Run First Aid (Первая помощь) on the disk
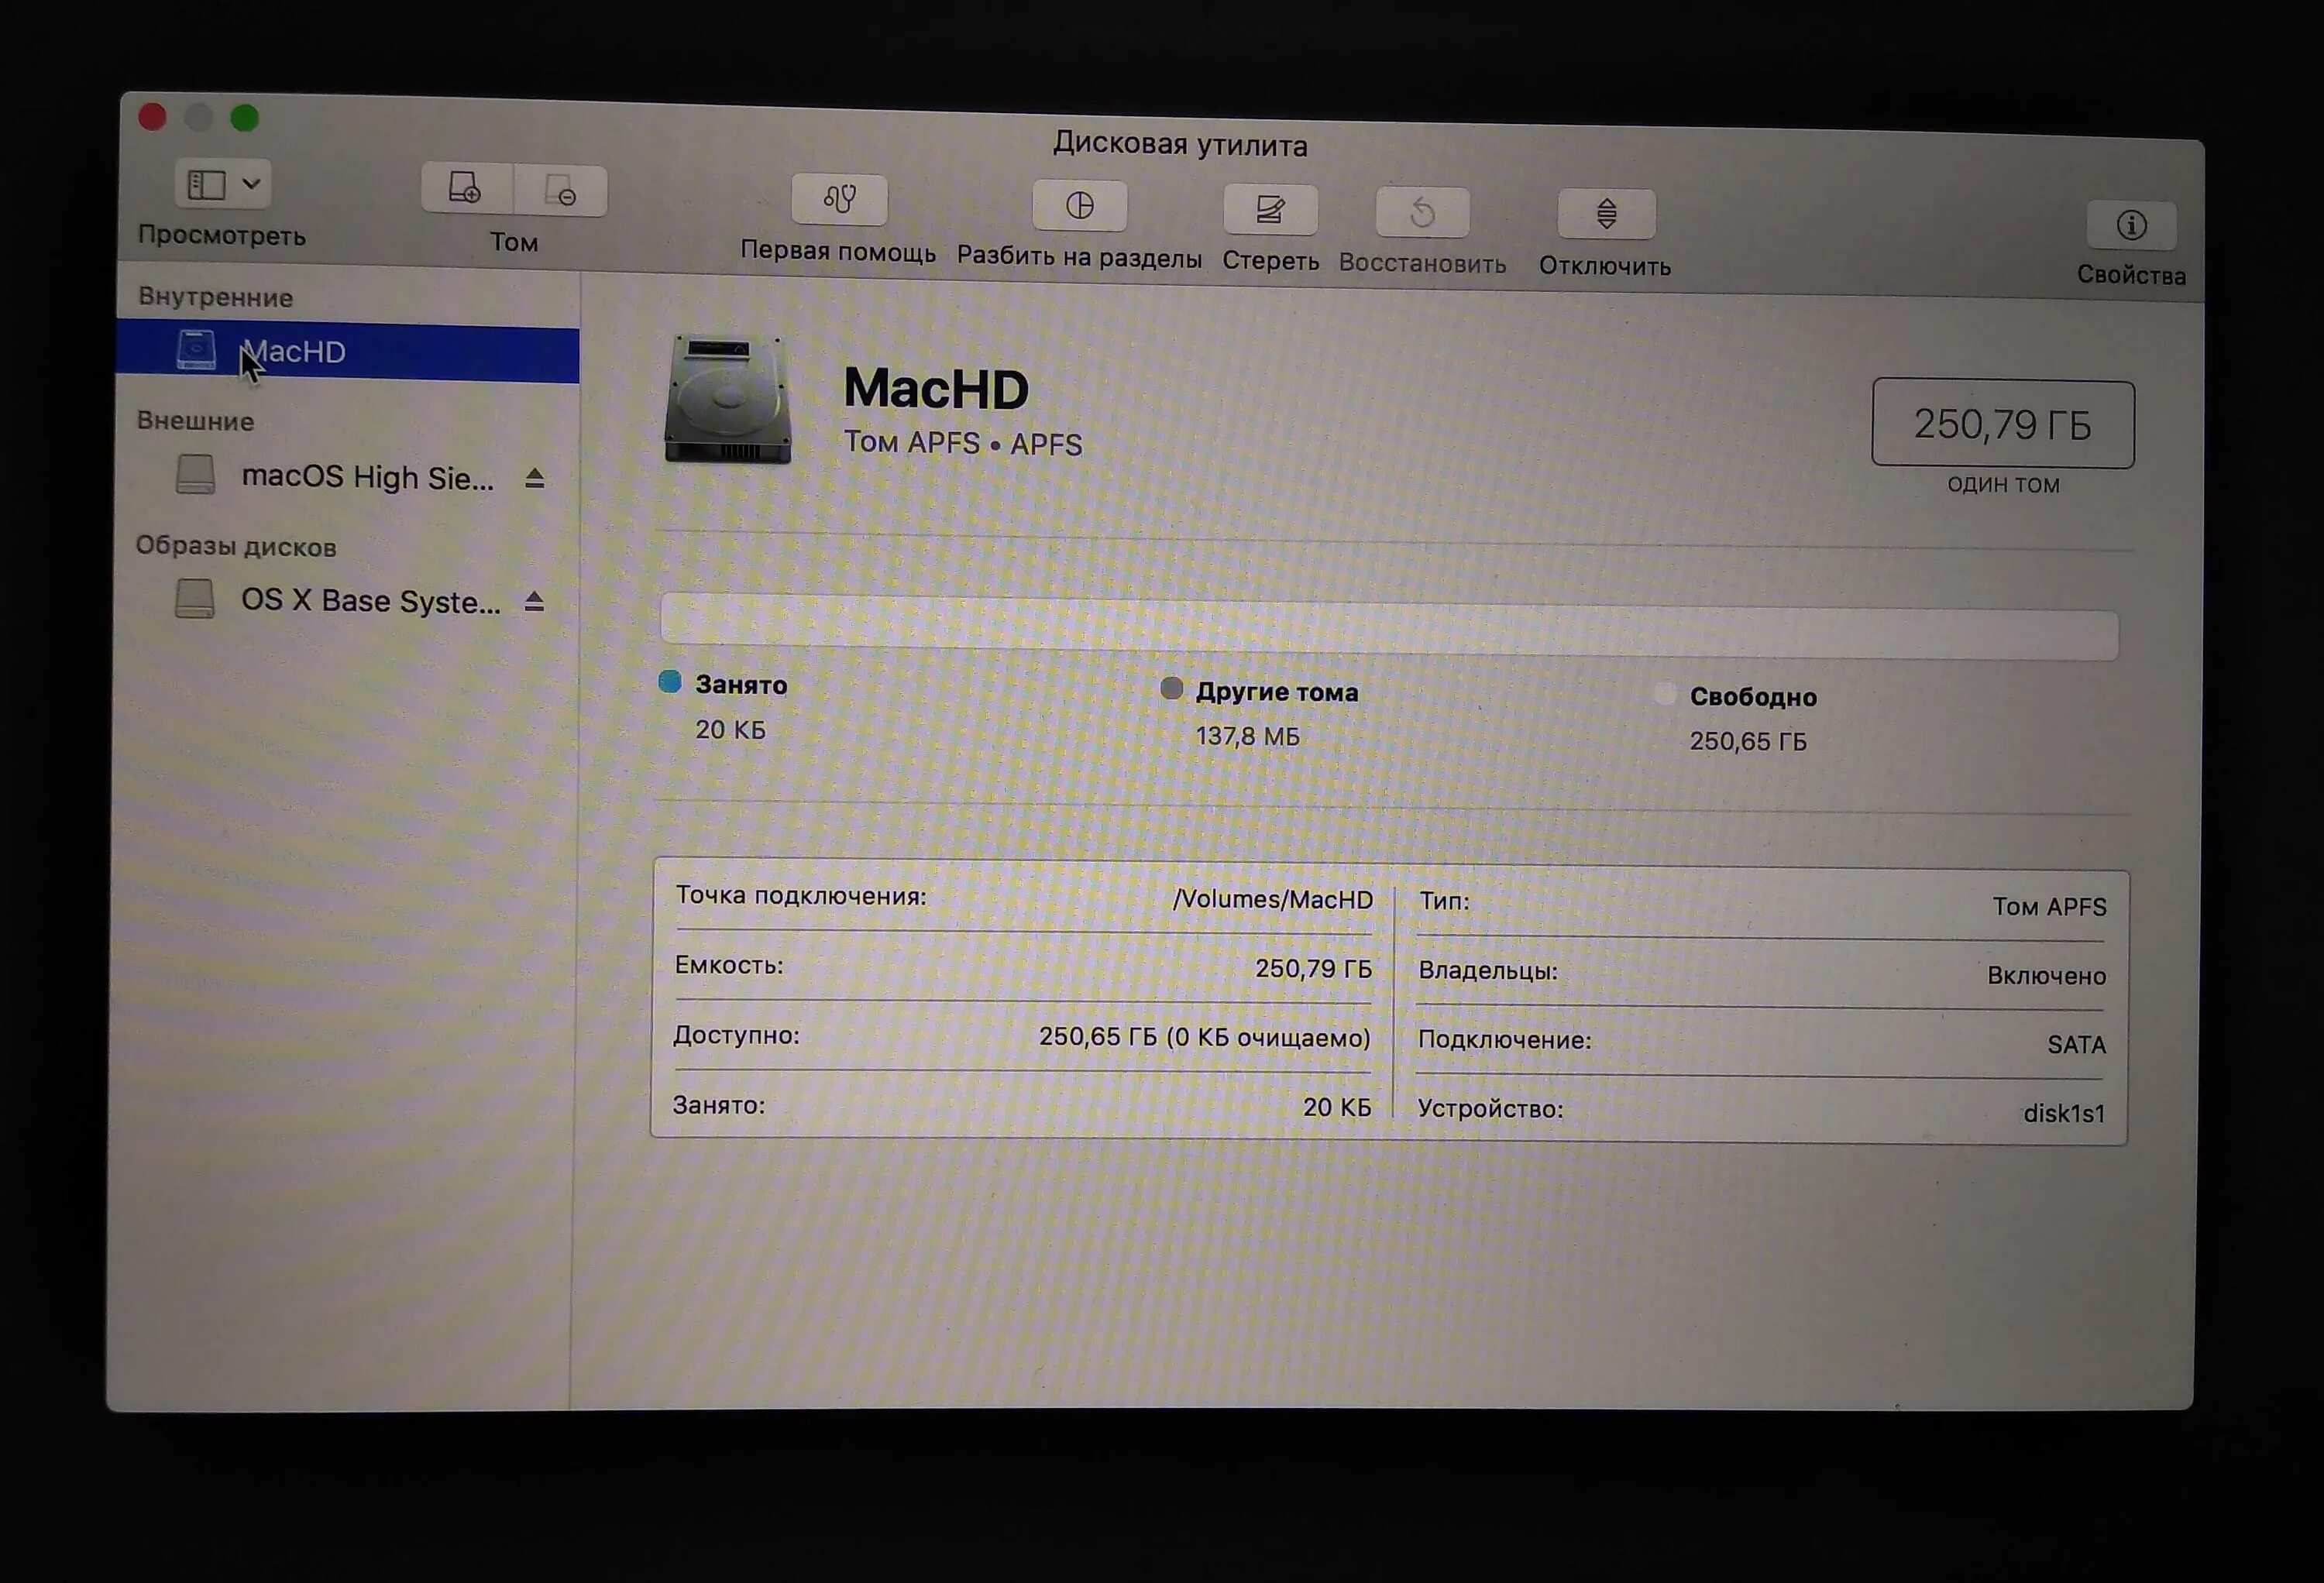2324x1583 pixels. click(839, 199)
